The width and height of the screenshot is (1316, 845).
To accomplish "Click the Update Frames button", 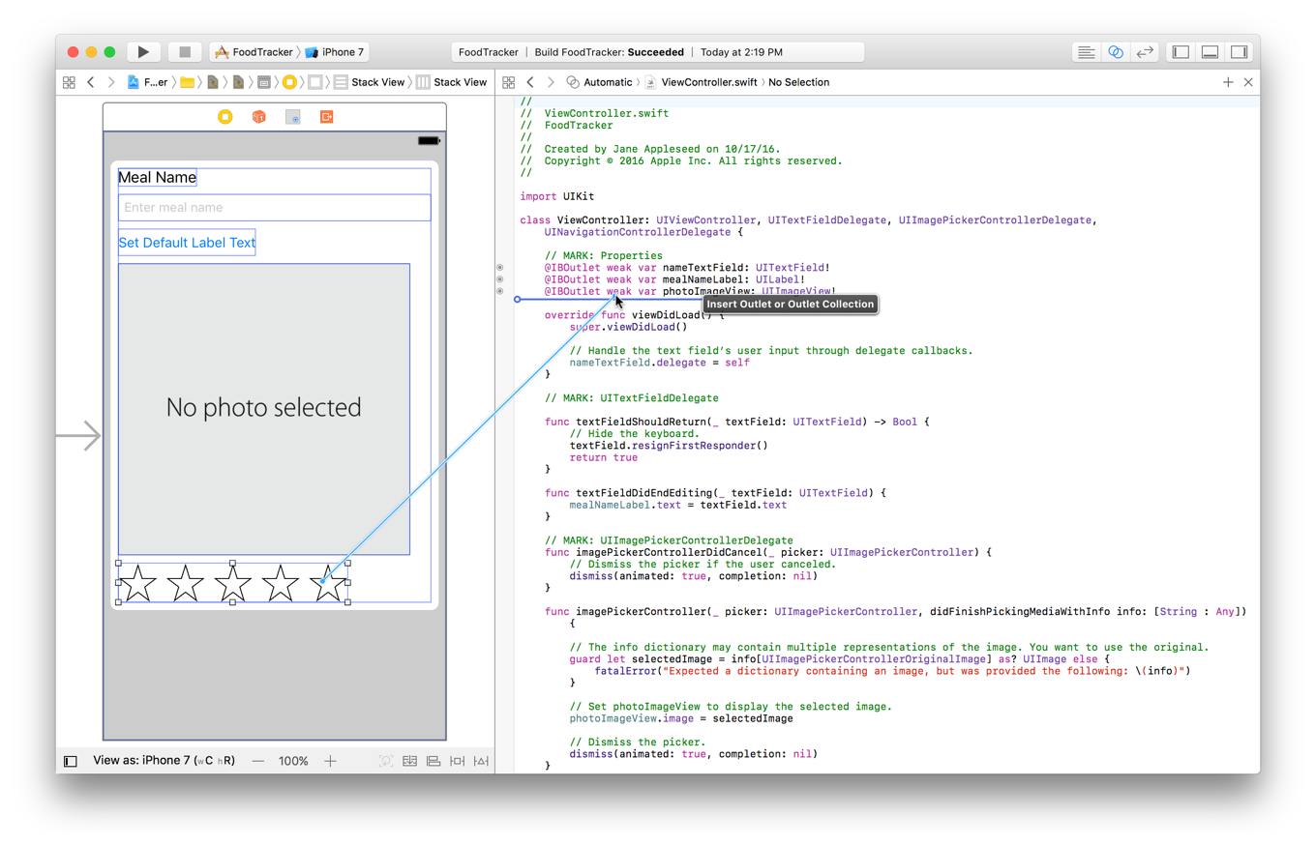I will 386,761.
